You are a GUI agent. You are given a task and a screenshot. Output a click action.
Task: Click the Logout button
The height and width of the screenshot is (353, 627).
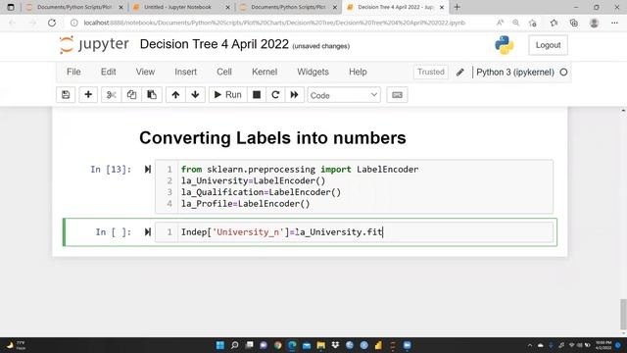(x=548, y=45)
